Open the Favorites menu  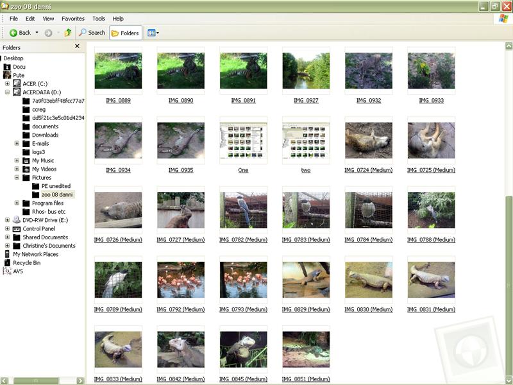click(72, 19)
